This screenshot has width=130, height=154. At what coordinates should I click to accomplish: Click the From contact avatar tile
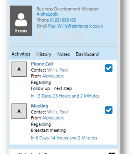pos(21,21)
